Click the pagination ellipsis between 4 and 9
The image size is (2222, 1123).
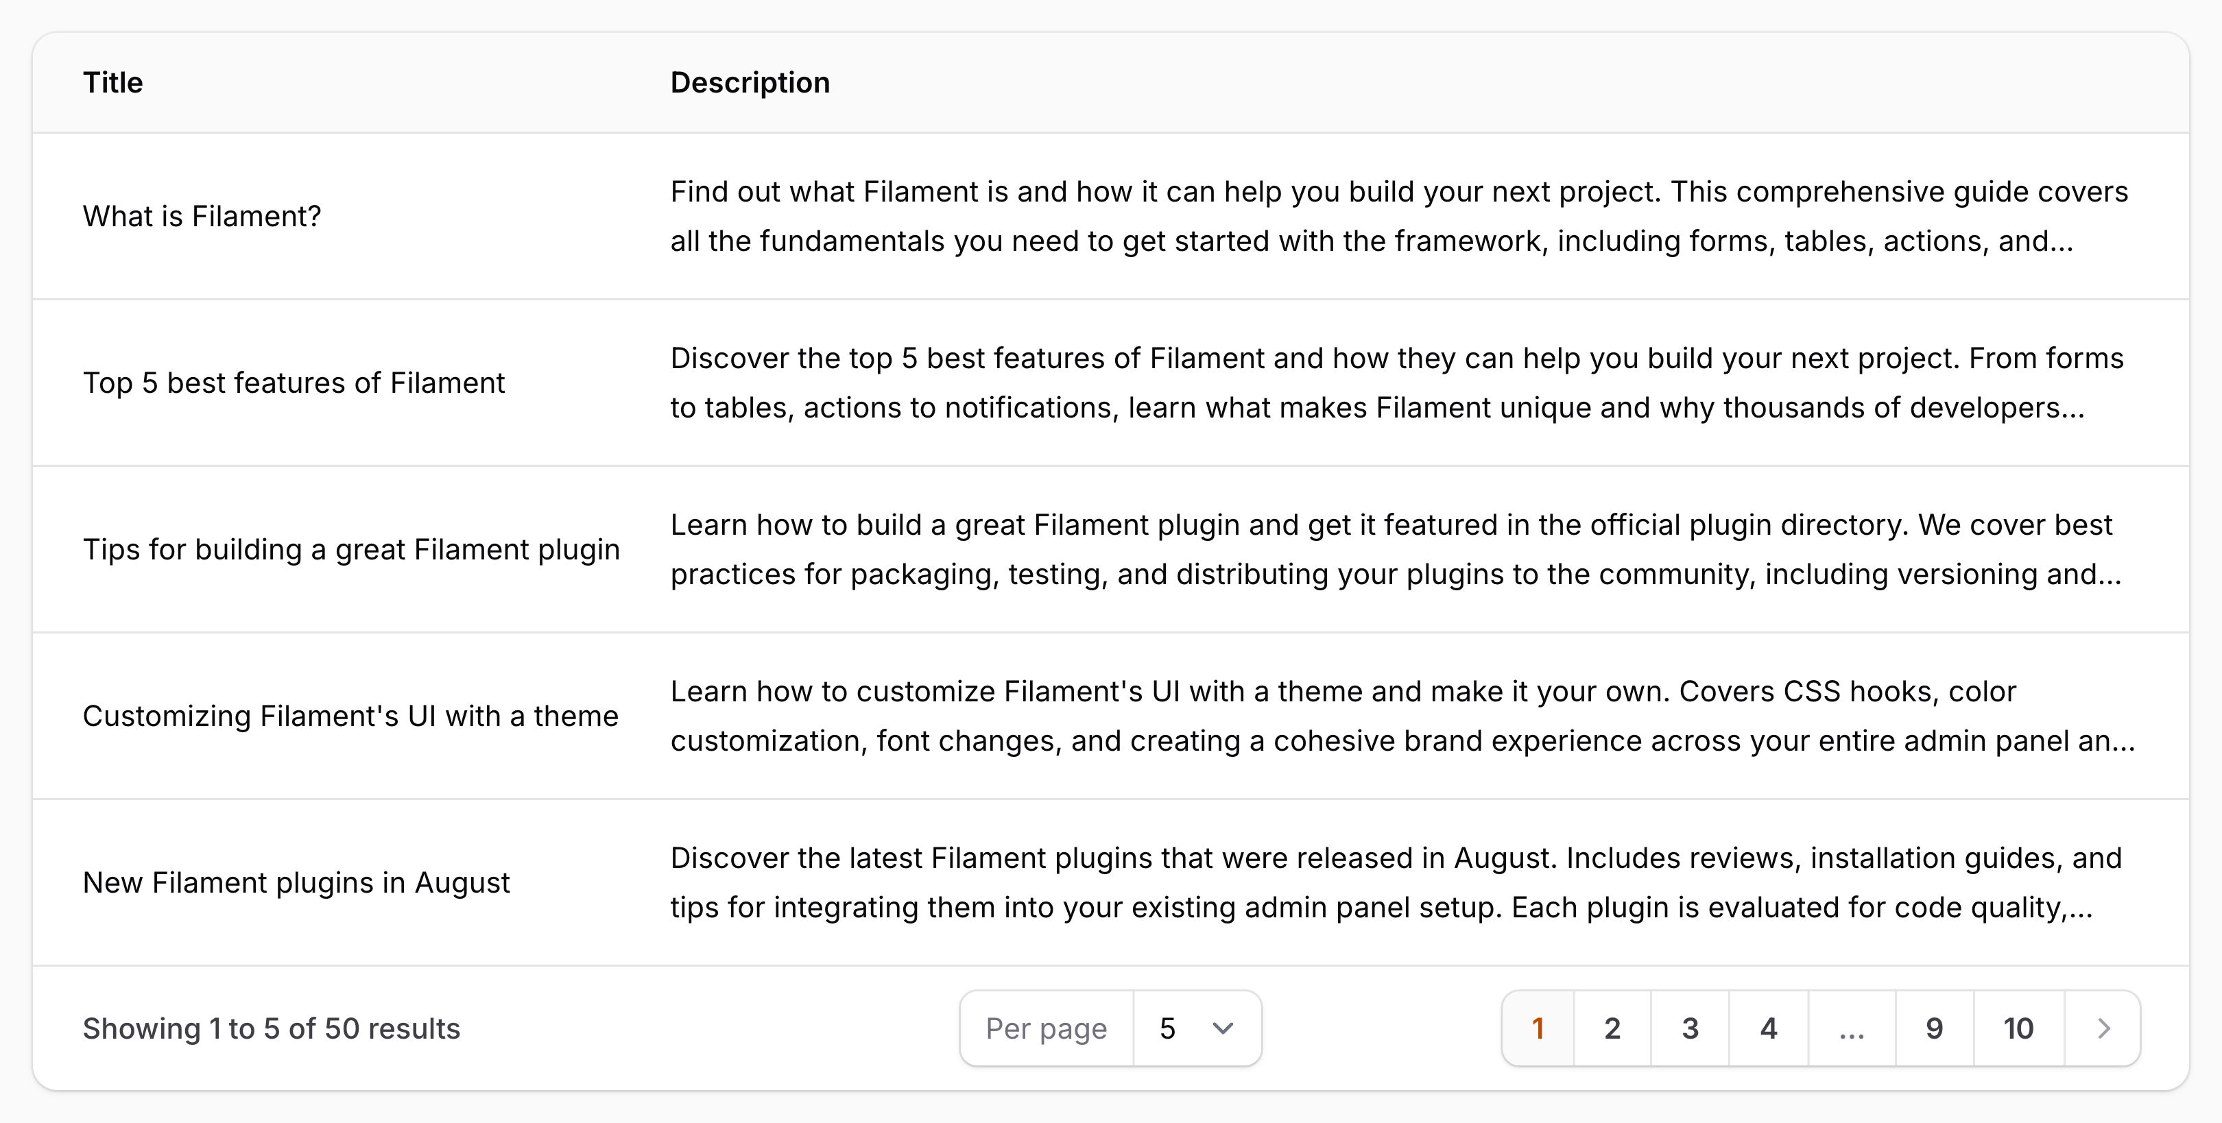(1852, 1028)
